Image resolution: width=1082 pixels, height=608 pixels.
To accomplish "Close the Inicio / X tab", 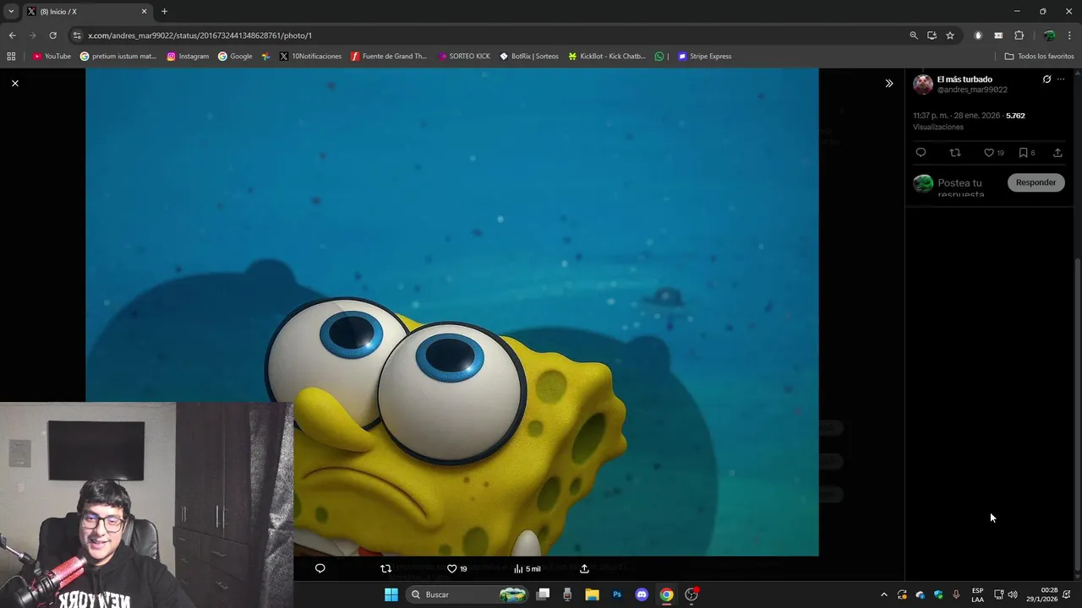I will (144, 12).
